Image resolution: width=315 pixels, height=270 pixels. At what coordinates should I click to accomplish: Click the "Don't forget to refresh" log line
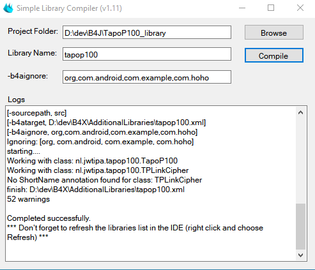tap(135, 228)
